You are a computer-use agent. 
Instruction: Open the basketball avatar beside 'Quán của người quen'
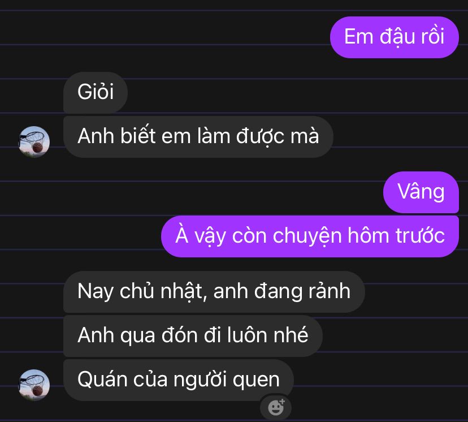34,385
